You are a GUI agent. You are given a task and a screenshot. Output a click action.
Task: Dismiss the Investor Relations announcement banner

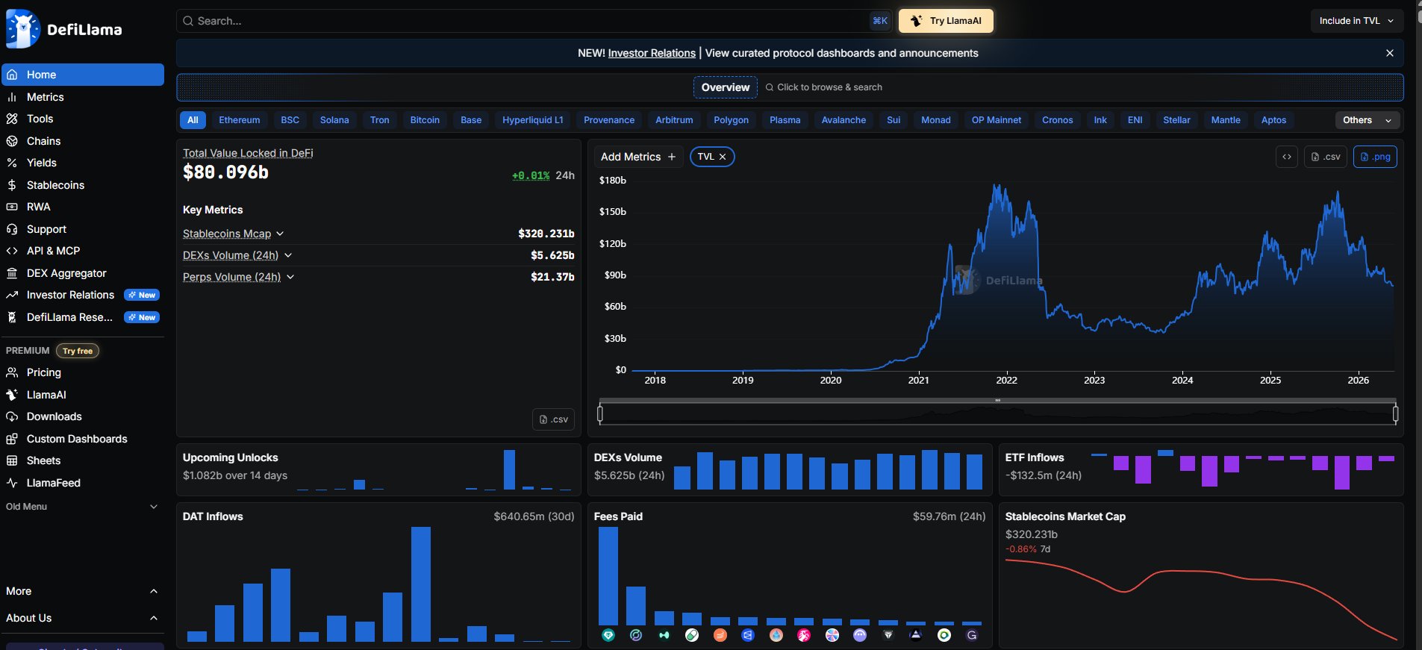click(x=1390, y=53)
